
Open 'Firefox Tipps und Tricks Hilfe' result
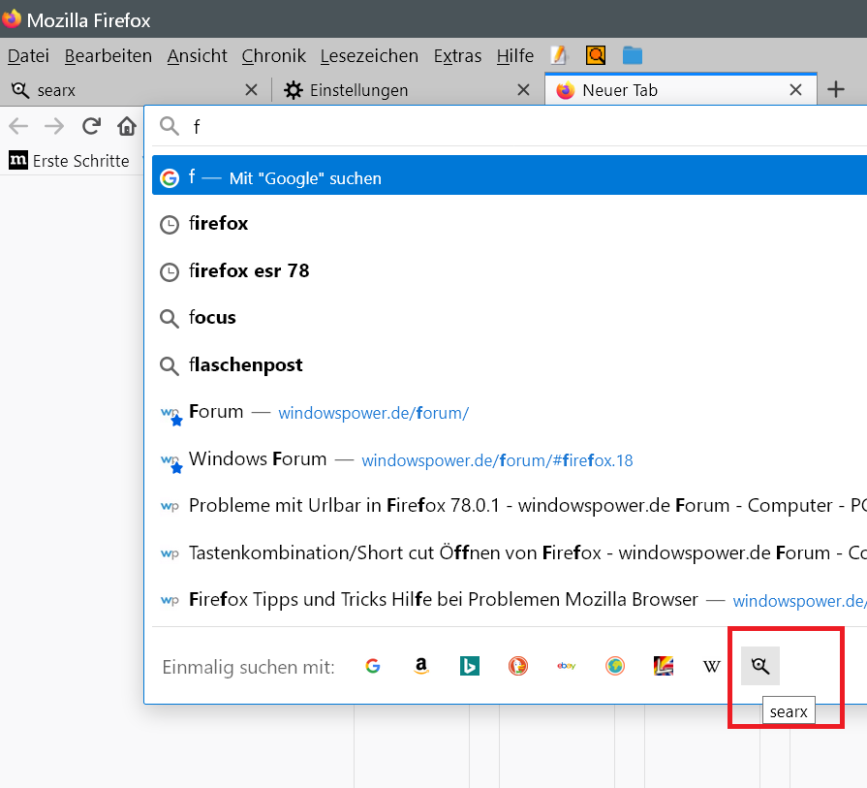[x=510, y=600]
